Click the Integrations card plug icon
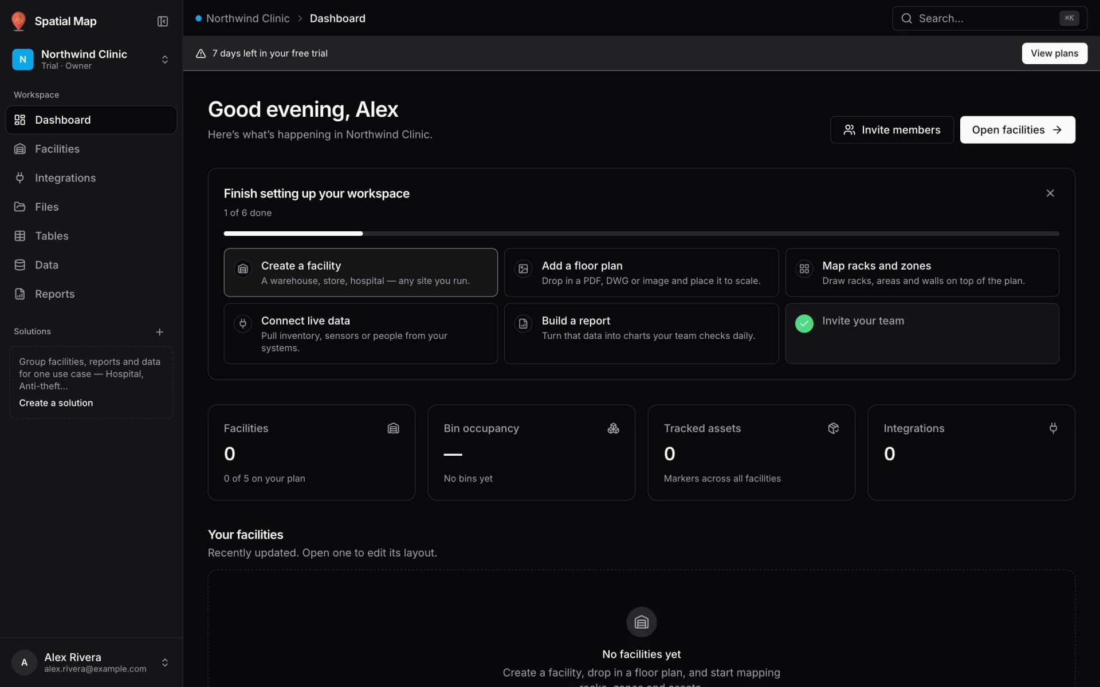The image size is (1100, 687). click(x=1053, y=428)
